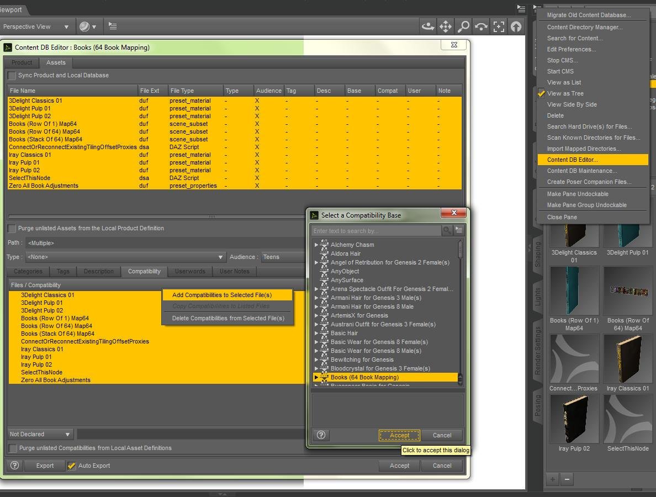
Task: Switch to the Categories tab
Action: pyautogui.click(x=28, y=271)
